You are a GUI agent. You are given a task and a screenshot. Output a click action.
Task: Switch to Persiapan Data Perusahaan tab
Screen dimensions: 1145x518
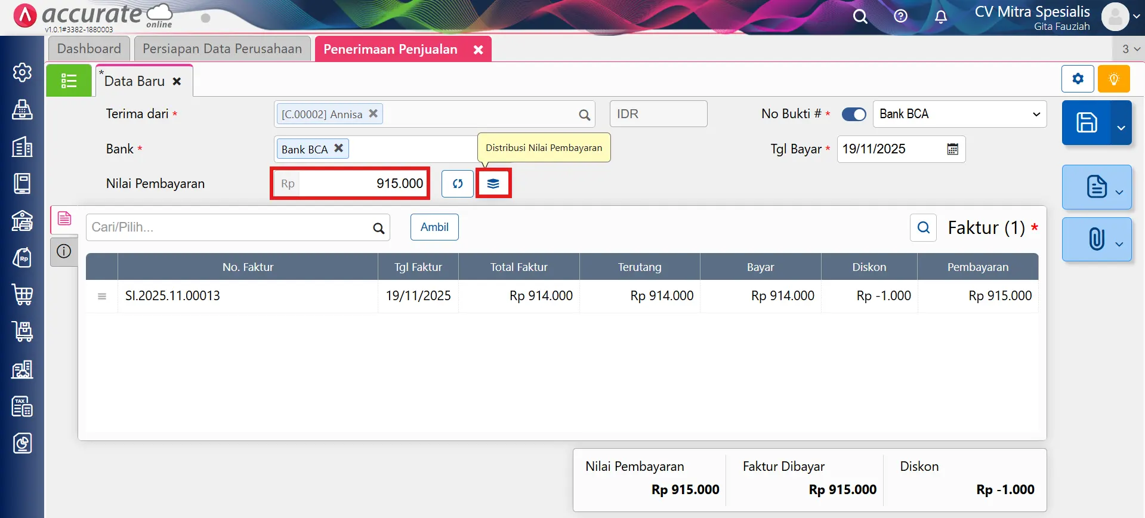222,49
